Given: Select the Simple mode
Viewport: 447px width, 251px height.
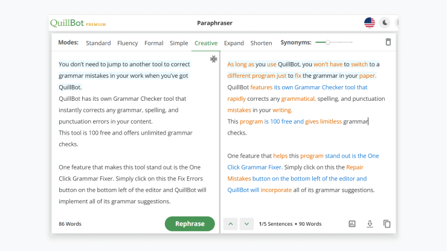Looking at the screenshot, I should (x=179, y=43).
